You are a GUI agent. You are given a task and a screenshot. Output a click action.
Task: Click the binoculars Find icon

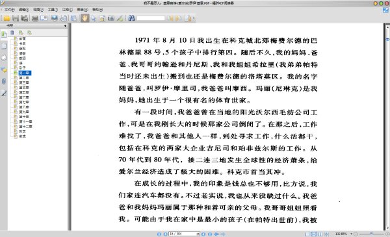point(131,18)
